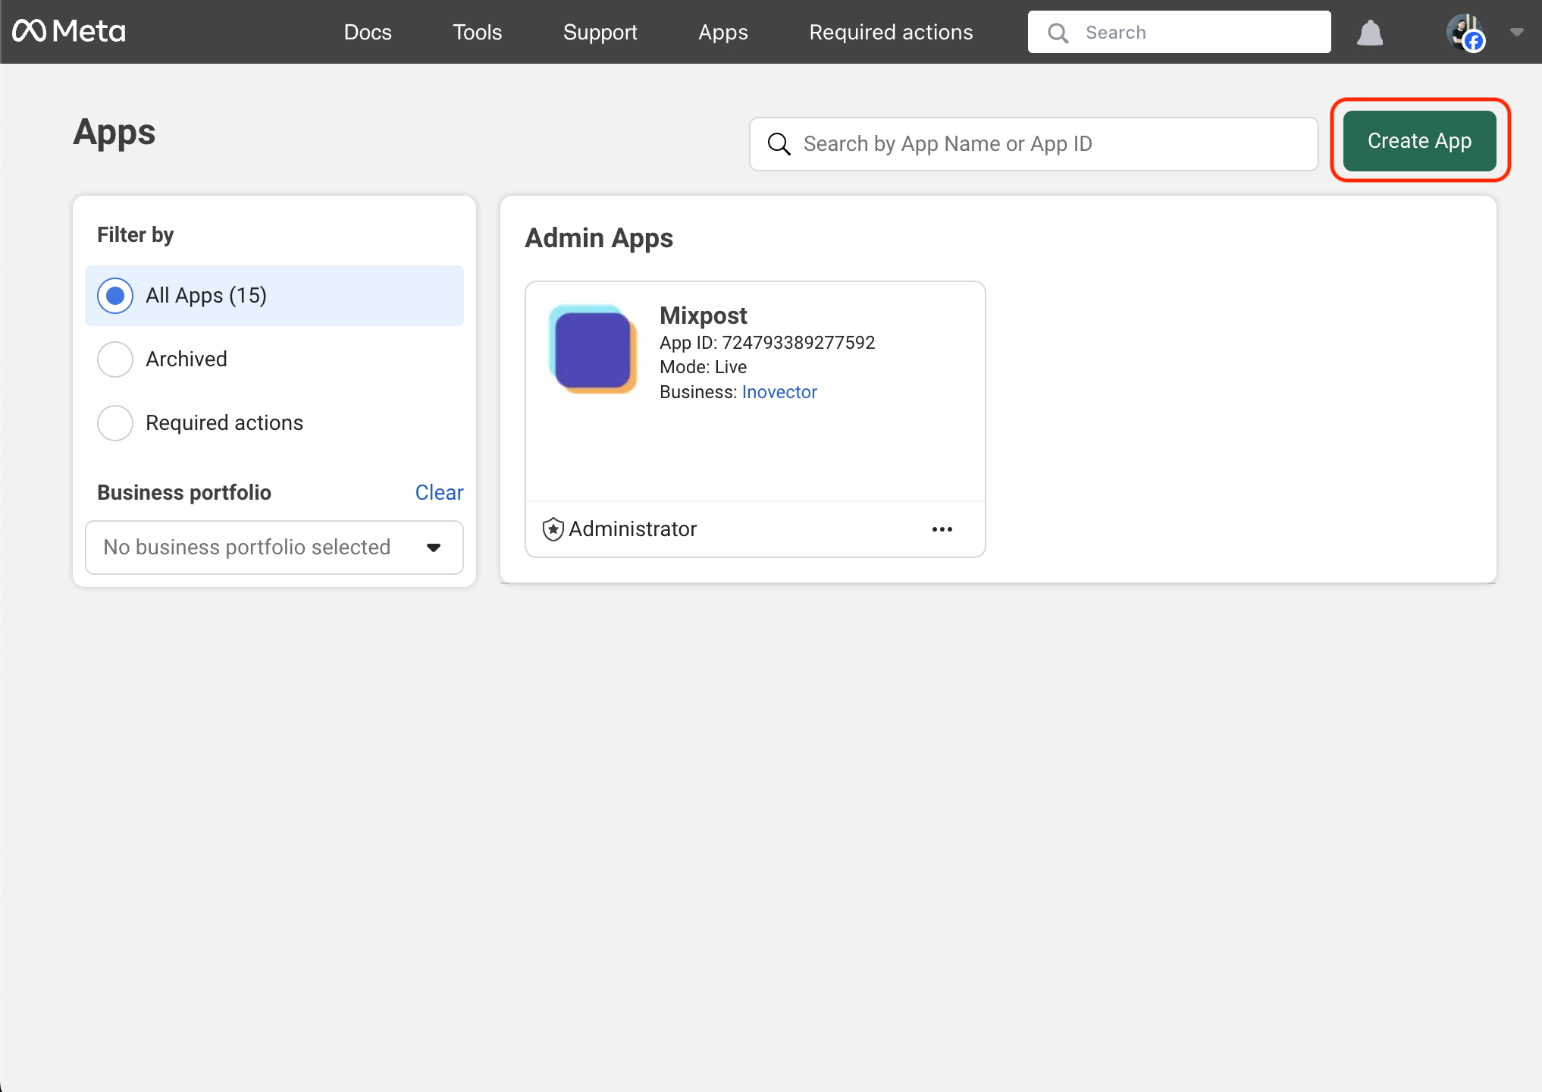Click the Administrator shield badge icon
Image resolution: width=1542 pixels, height=1092 pixels.
point(553,529)
